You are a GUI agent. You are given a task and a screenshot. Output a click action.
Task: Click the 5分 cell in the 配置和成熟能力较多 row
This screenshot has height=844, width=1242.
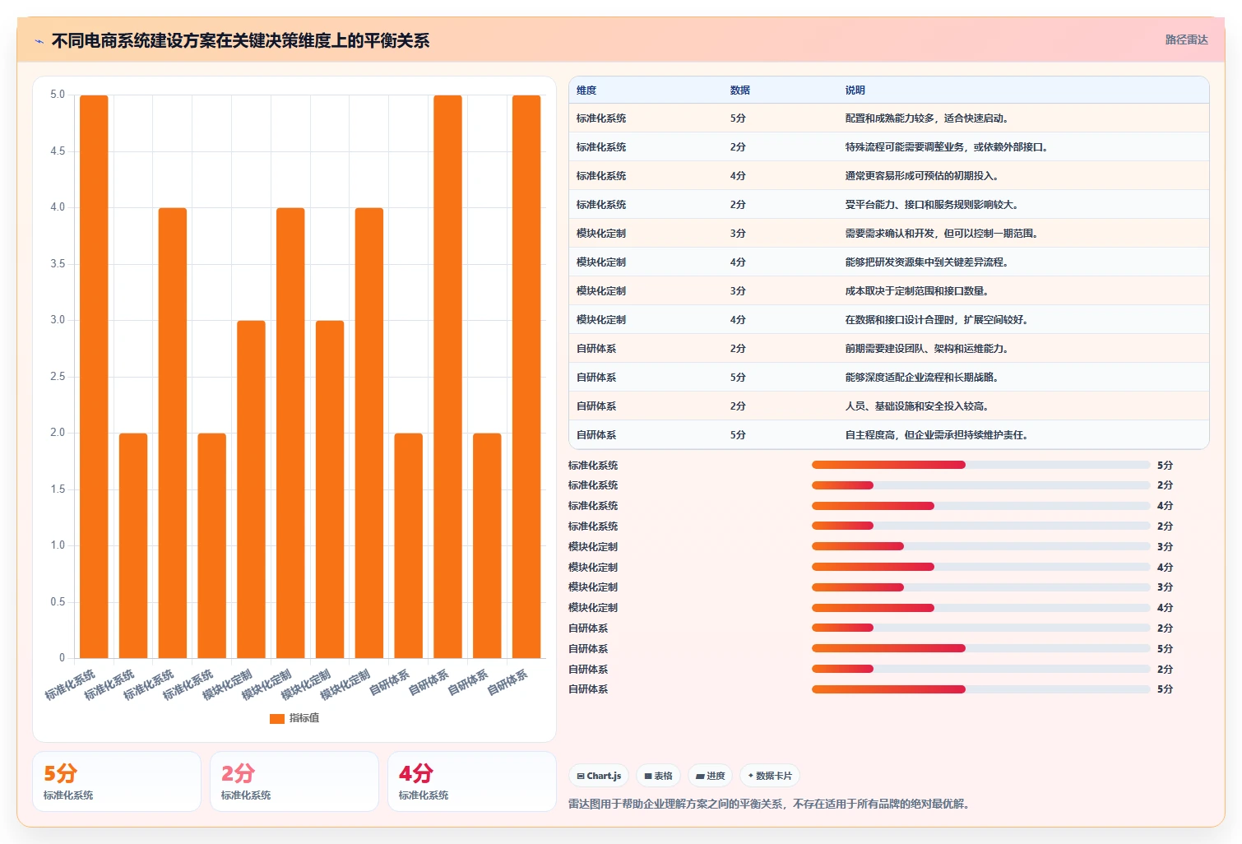click(738, 118)
